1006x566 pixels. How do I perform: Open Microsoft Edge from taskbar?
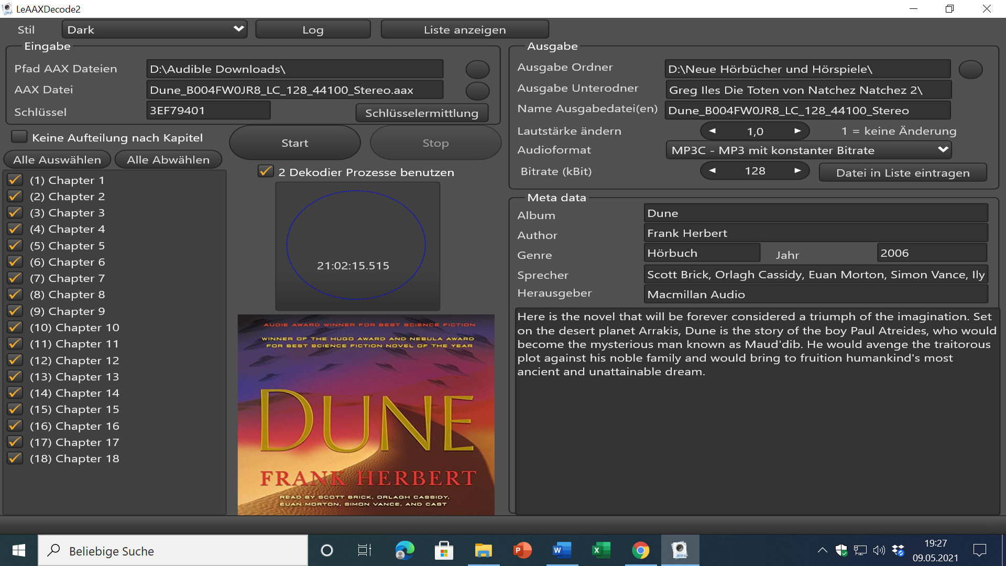tap(404, 550)
